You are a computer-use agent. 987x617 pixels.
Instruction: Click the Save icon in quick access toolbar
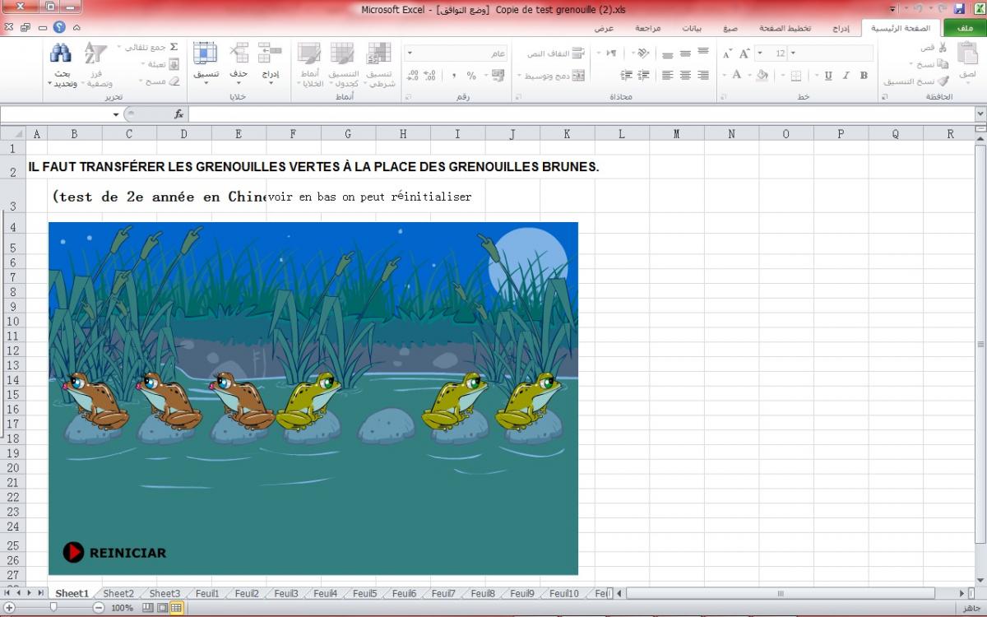tap(959, 8)
